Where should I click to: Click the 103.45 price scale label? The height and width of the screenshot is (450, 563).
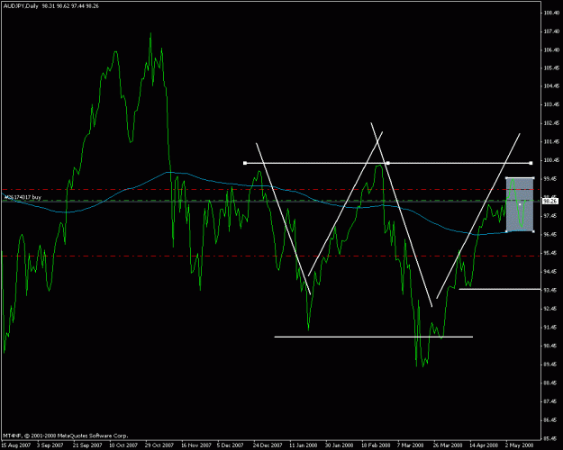(x=551, y=104)
